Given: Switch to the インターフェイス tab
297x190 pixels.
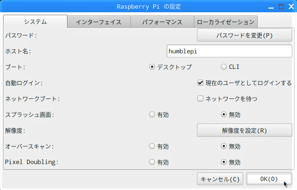Looking at the screenshot, I should [x=99, y=22].
